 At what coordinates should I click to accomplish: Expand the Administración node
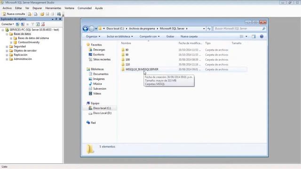point(7,59)
